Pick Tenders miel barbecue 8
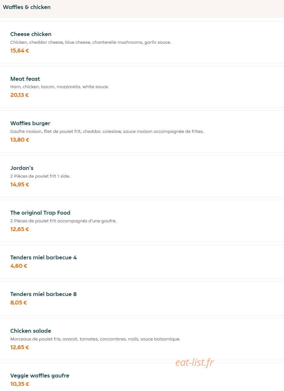 (142, 298)
